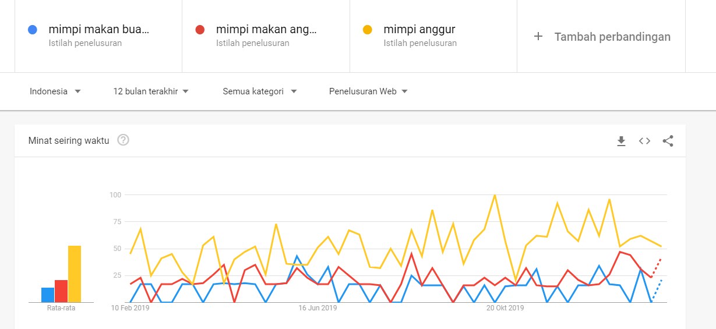Click the yellow line peak at 100

495,195
